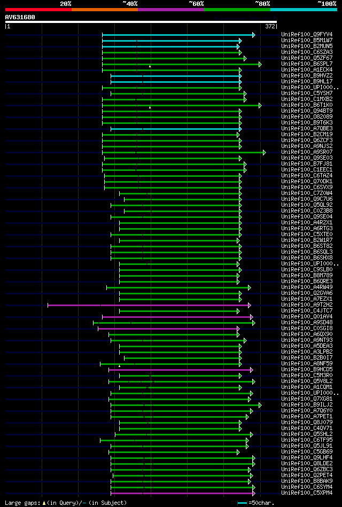Screen dimensions: 342x507
Task: Click the orange ~40% identity legend segment
Action: (x=105, y=10)
